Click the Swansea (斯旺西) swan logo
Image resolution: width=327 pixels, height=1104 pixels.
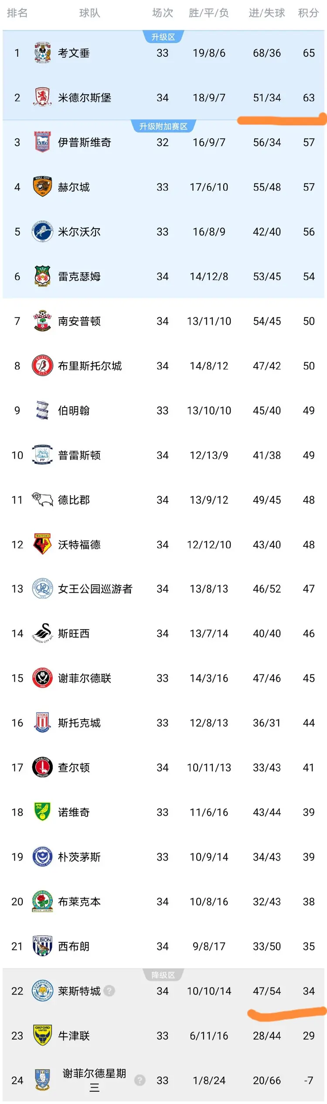click(42, 633)
